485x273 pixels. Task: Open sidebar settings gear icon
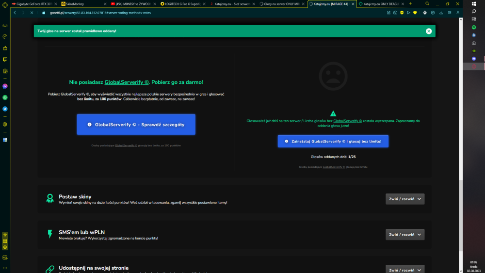tap(5, 124)
